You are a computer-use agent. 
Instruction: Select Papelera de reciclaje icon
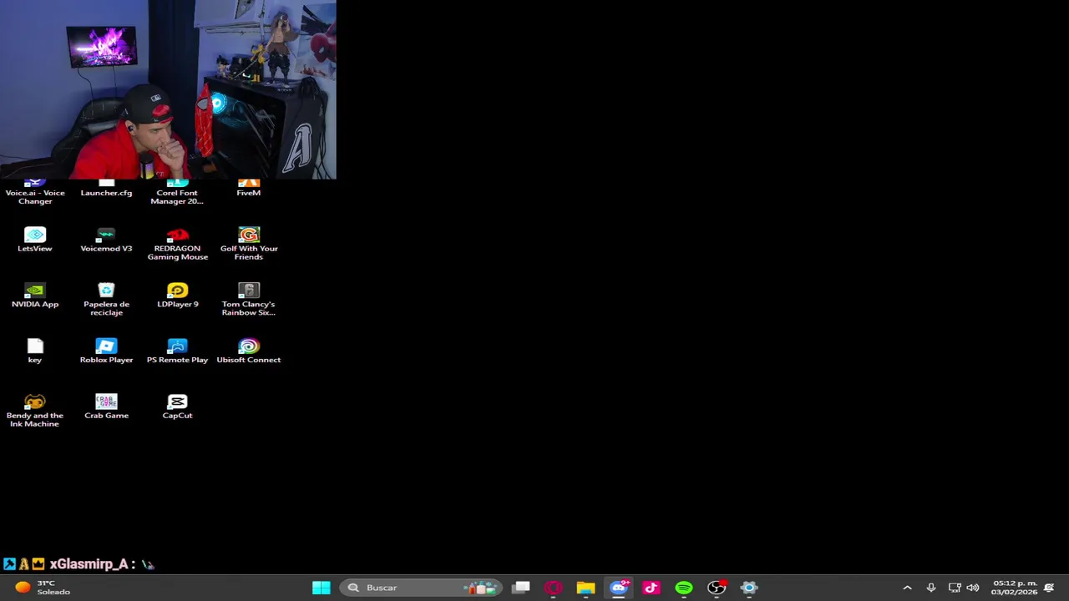106,299
